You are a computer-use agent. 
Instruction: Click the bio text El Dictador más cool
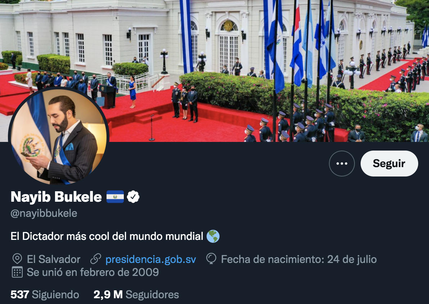[x=107, y=236]
